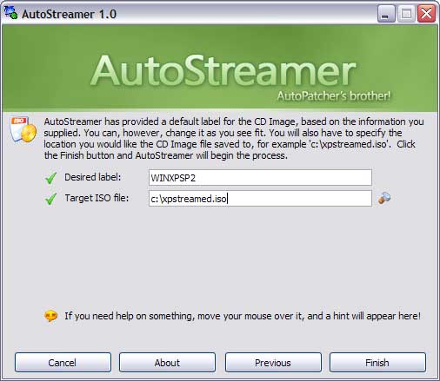Click the hint text at the bottom
Viewport: 440px width, 381px height.
[x=243, y=316]
